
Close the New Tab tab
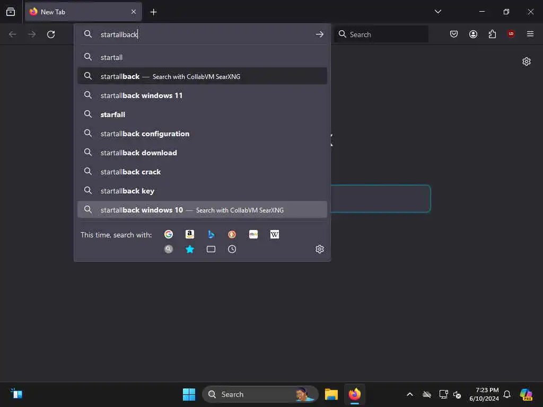[x=134, y=12]
